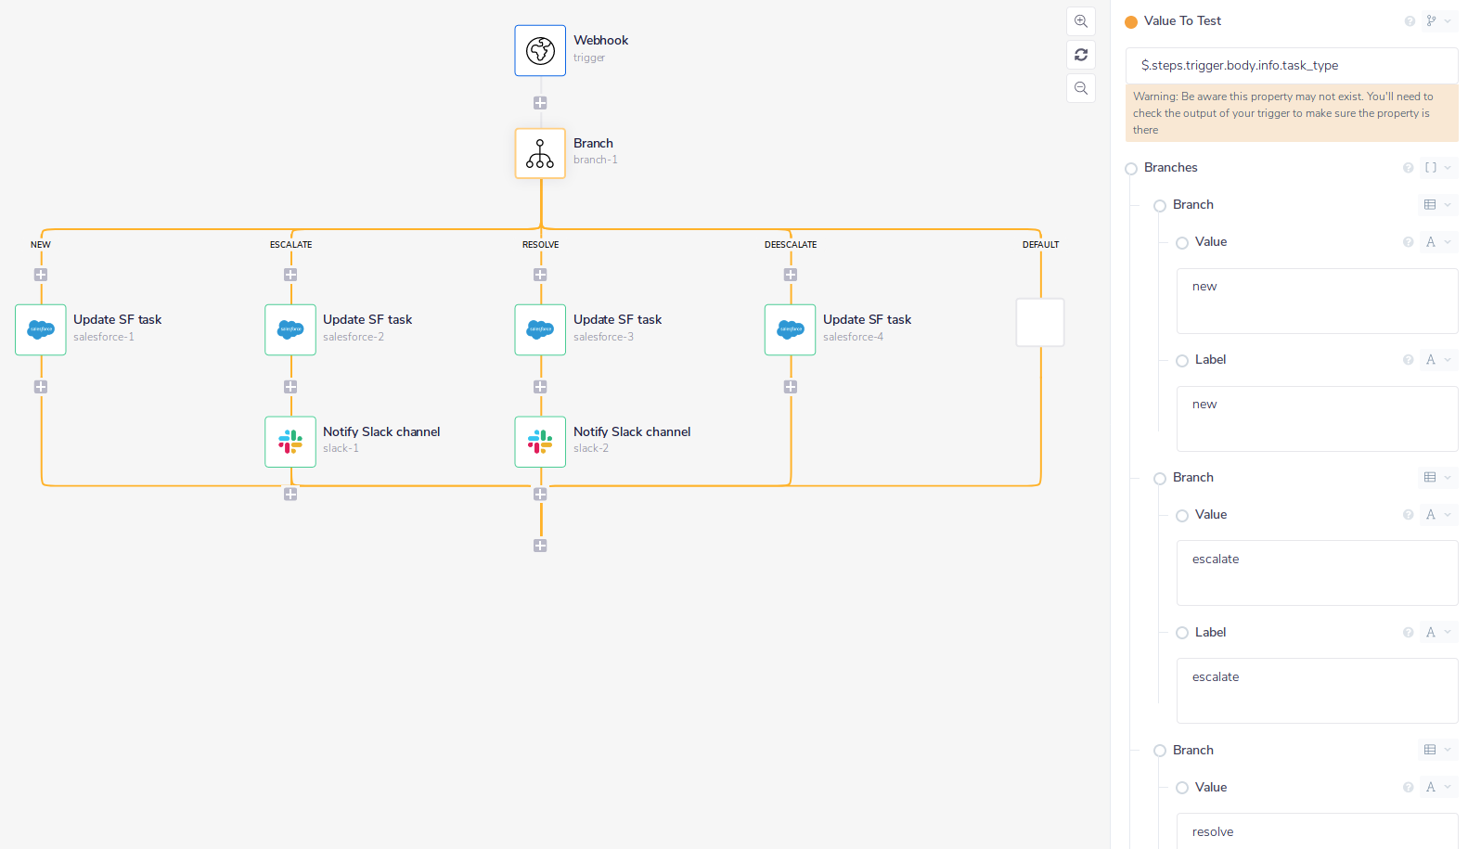
Task: Click the escalate Value text field
Action: click(1317, 573)
